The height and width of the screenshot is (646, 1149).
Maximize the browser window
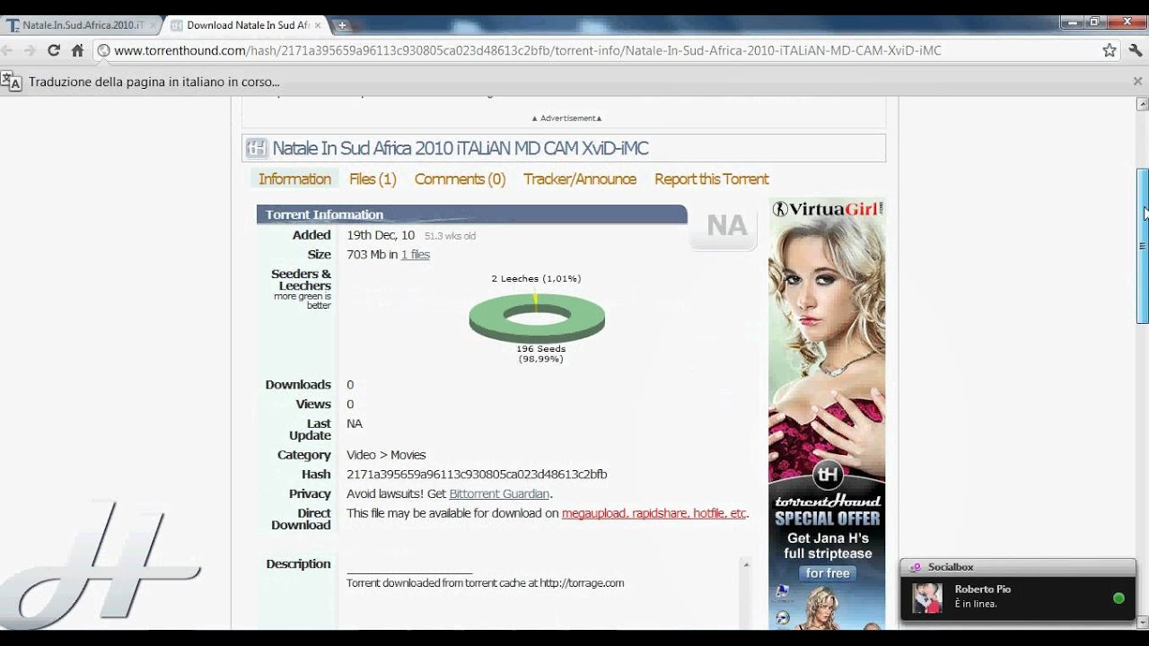1094,22
